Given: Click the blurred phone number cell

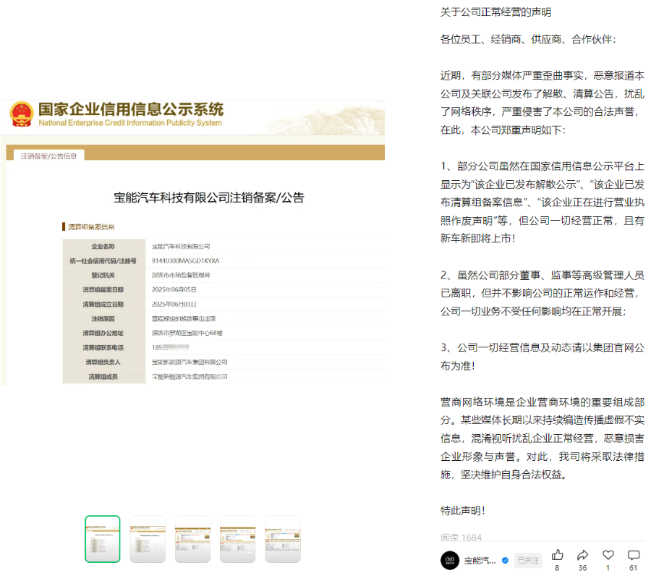Looking at the screenshot, I should coord(171,347).
